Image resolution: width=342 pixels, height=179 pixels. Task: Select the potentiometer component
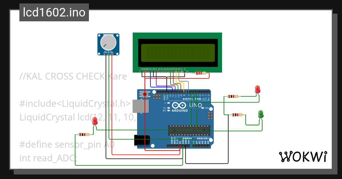pyautogui.click(x=108, y=44)
